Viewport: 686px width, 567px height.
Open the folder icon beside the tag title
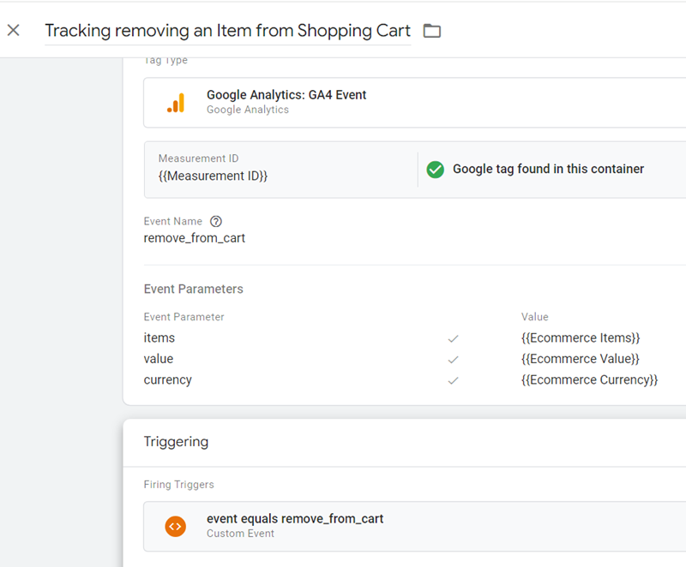pyautogui.click(x=431, y=30)
